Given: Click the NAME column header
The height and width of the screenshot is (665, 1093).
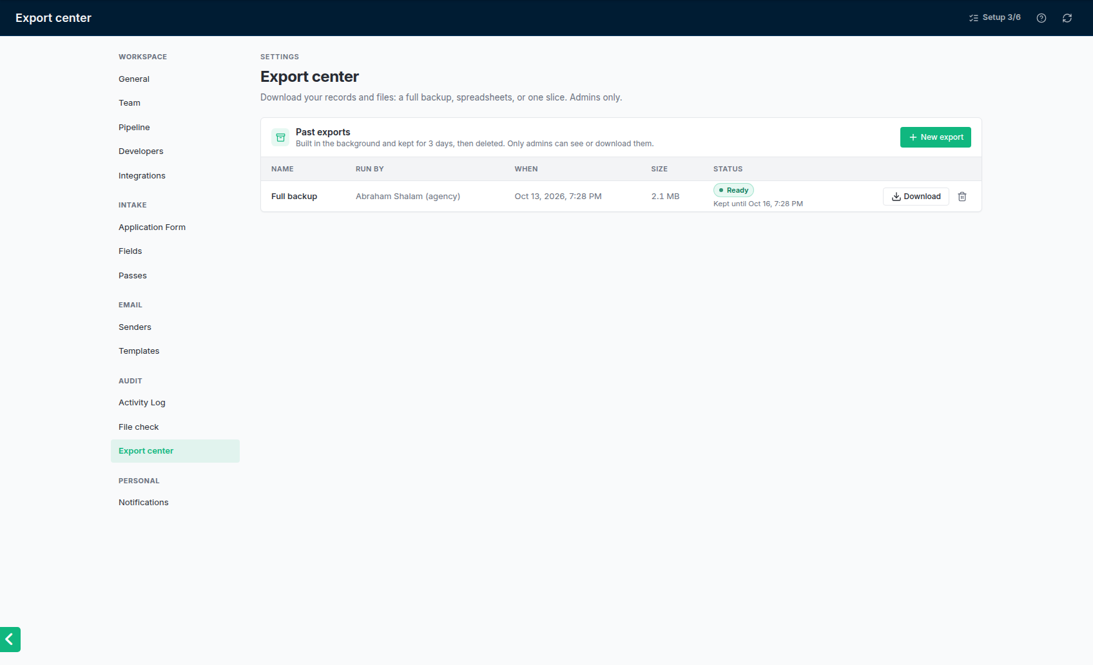Looking at the screenshot, I should click(282, 169).
